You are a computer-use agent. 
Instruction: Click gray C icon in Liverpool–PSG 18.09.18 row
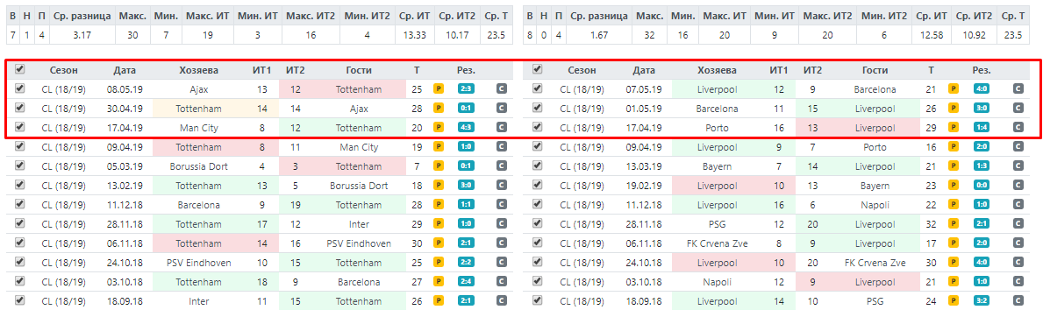(x=1017, y=301)
